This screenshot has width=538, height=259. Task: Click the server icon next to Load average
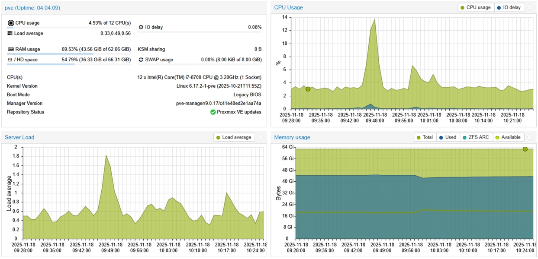10,33
